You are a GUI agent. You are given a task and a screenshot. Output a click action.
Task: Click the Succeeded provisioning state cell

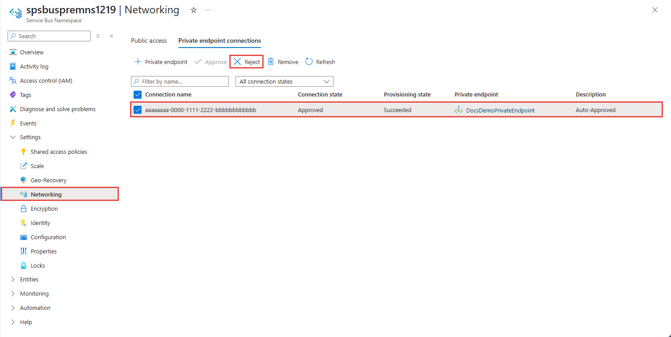click(x=398, y=110)
